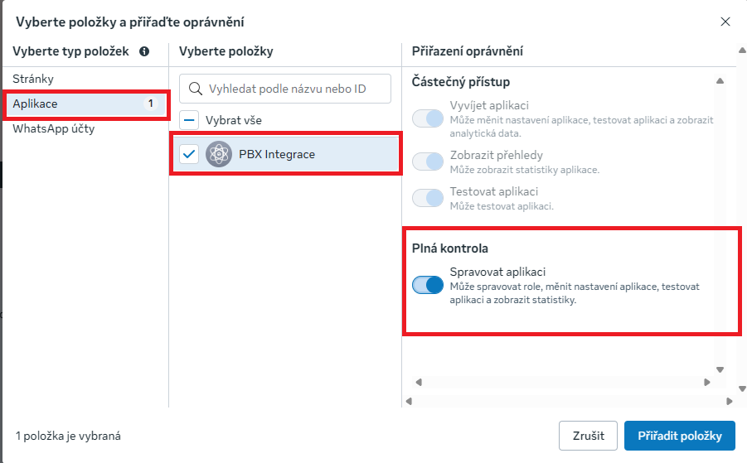The height and width of the screenshot is (463, 747).
Task: Click the Přiřadit položky button
Action: (x=680, y=435)
